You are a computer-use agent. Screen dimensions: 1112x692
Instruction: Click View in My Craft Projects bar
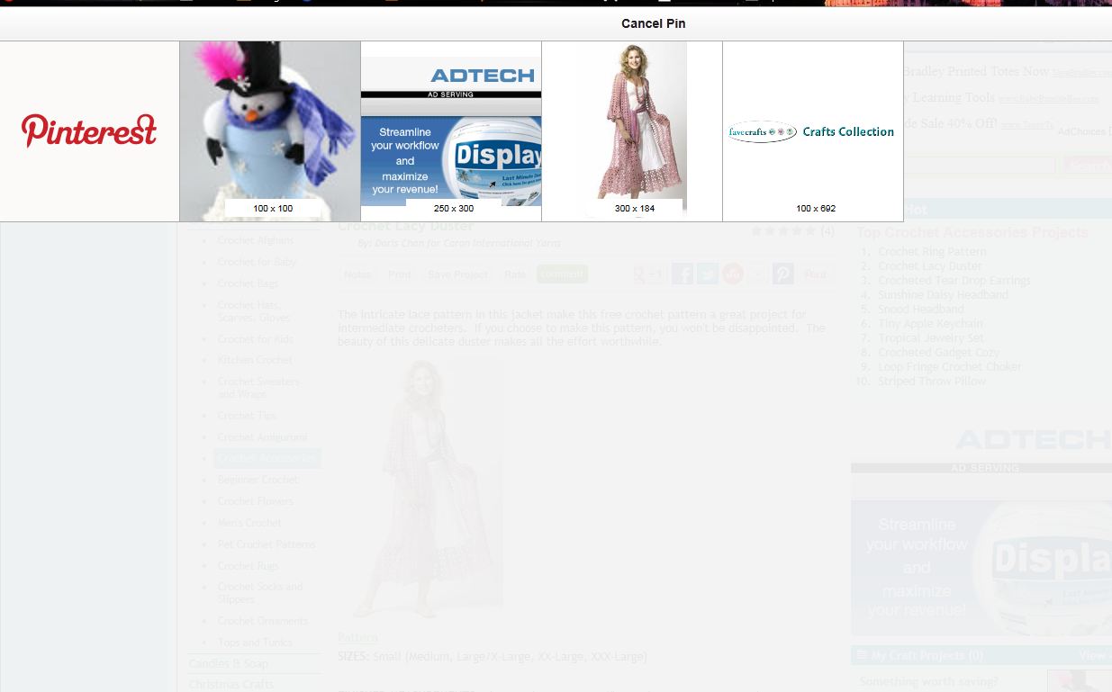coord(1091,656)
